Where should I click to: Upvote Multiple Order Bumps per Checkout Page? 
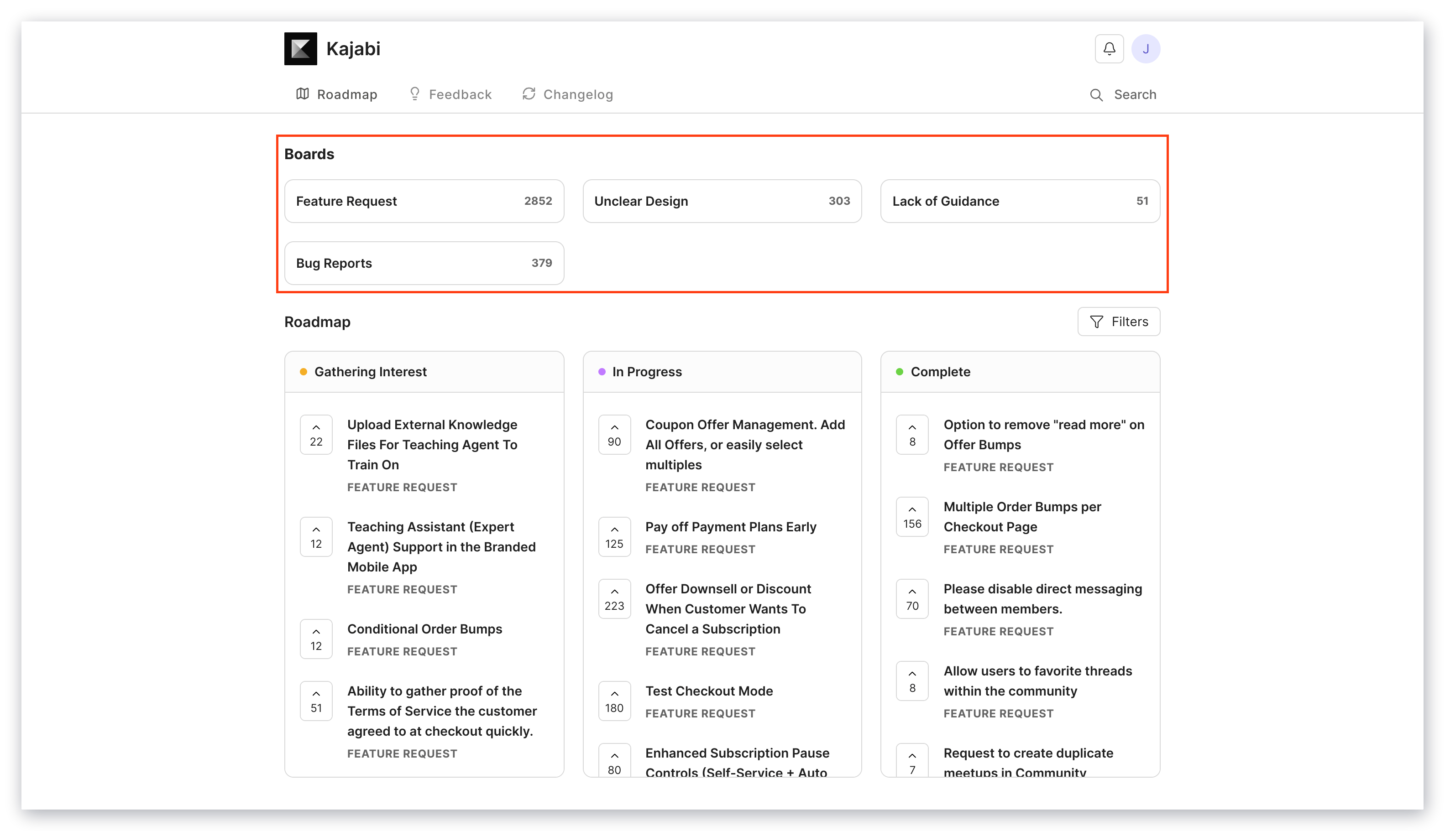[912, 516]
